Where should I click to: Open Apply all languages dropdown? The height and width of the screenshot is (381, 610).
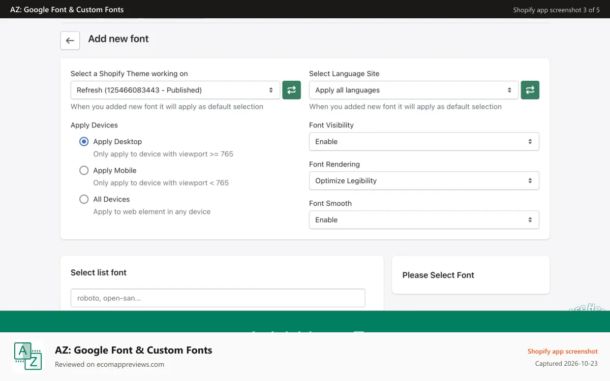pyautogui.click(x=414, y=90)
